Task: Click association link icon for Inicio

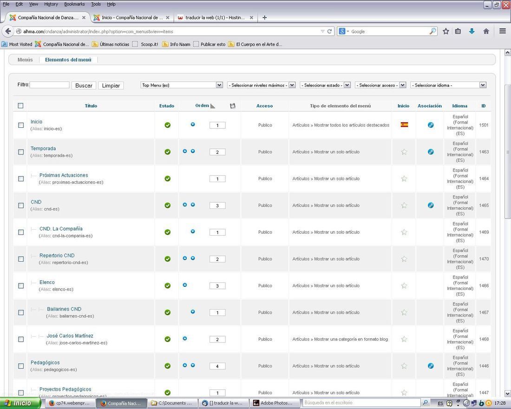Action: pos(431,125)
